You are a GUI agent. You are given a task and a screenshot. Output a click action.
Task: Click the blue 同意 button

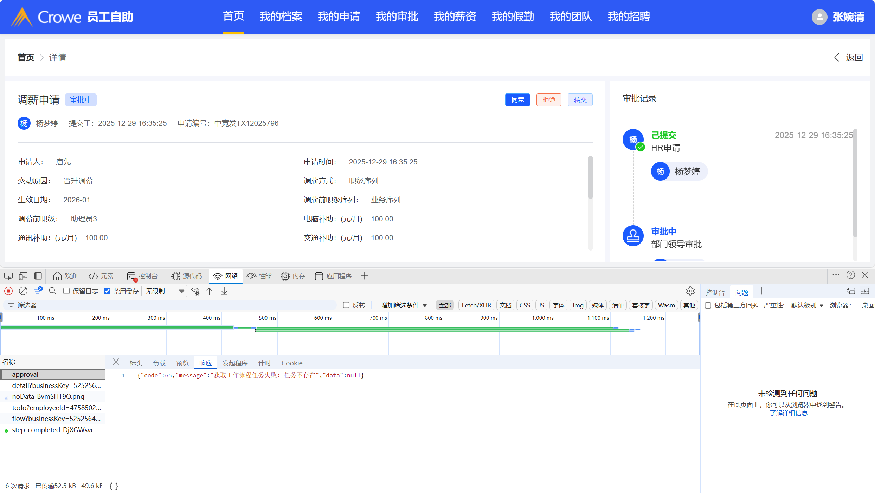(x=517, y=100)
